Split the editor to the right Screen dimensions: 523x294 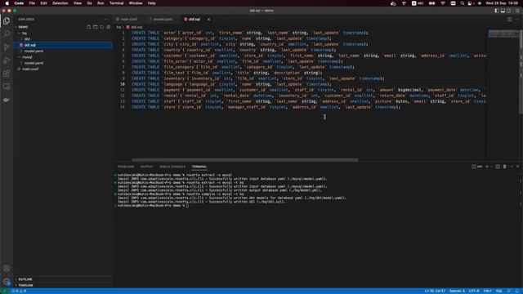(510, 20)
